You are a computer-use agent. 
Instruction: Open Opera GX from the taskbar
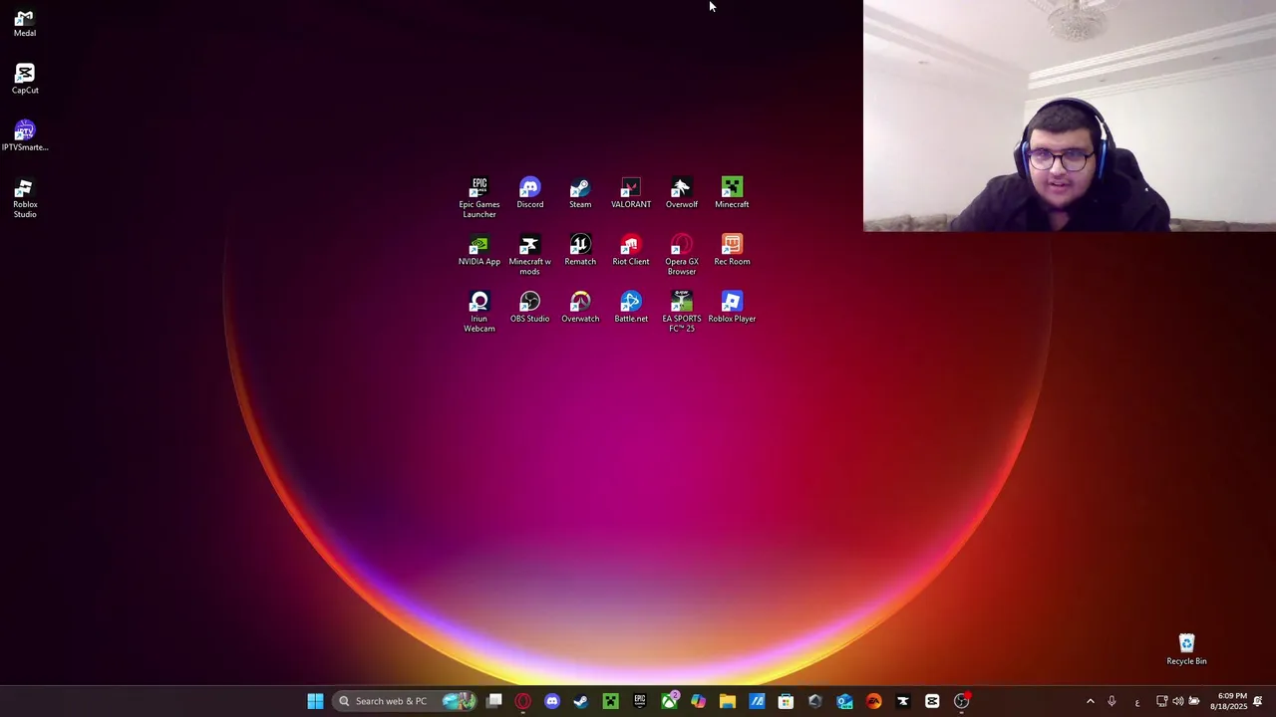coord(523,701)
